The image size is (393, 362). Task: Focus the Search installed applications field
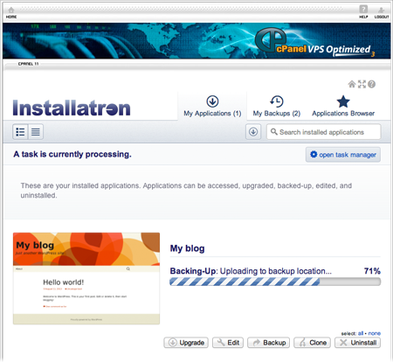324,132
